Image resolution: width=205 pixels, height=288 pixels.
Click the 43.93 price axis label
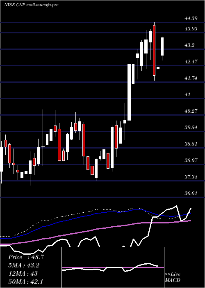[191, 29]
